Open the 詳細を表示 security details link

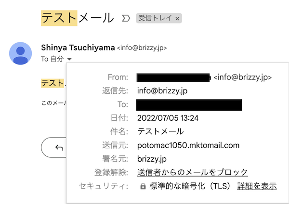(x=257, y=186)
